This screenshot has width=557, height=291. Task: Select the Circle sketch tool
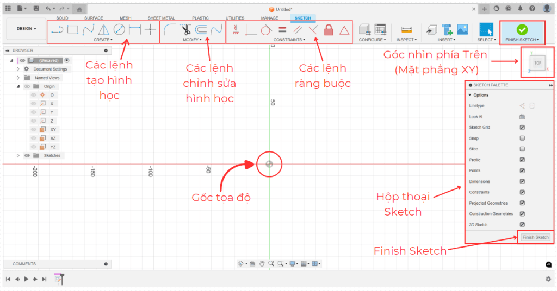(119, 30)
